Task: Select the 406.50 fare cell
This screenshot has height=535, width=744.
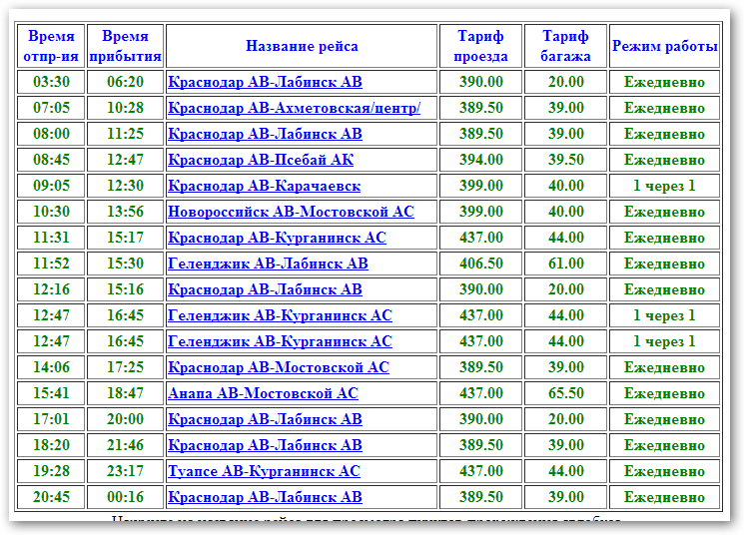Action: [x=480, y=264]
